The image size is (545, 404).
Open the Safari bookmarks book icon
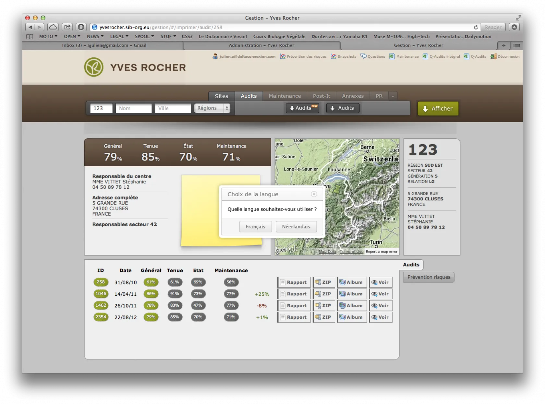tap(30, 36)
